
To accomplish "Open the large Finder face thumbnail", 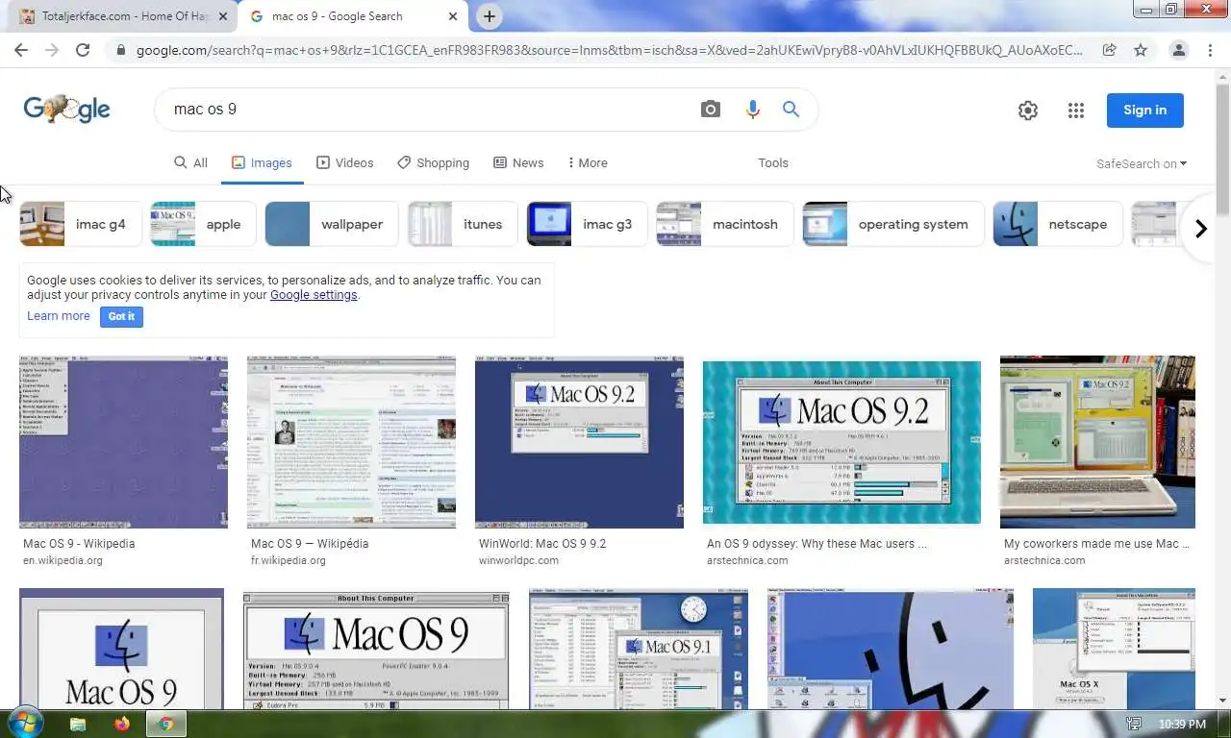I will pos(891,649).
